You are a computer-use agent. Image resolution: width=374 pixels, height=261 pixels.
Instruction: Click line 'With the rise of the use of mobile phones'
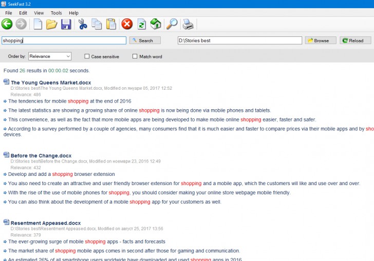(149, 193)
